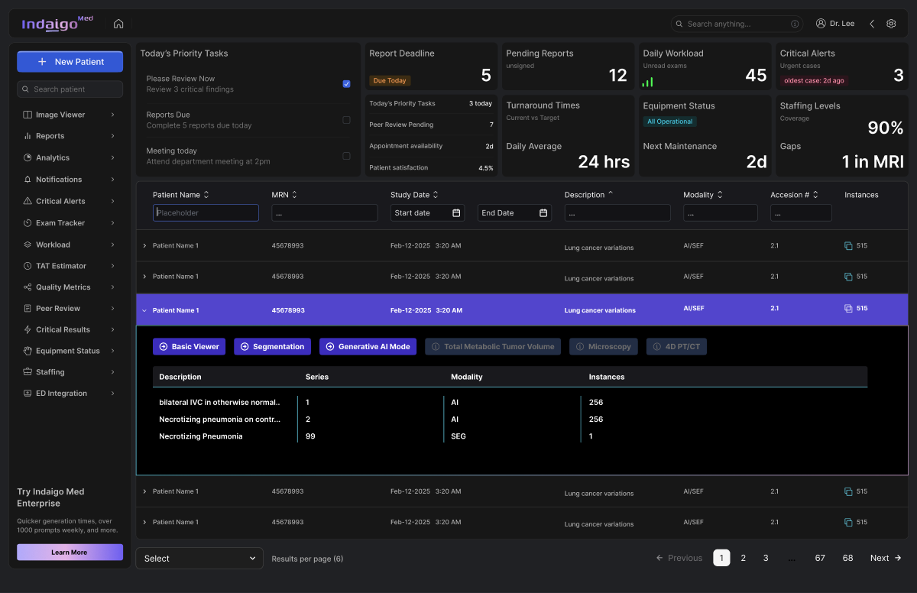Click the Microscopy button
Image resolution: width=917 pixels, height=593 pixels.
tap(604, 347)
